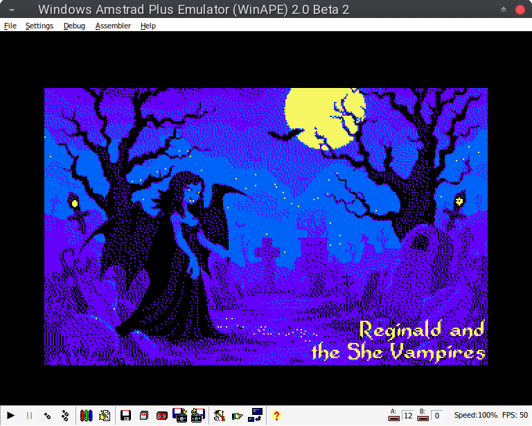Click the load snapshot camera icon
532x426 pixels.
click(x=180, y=415)
